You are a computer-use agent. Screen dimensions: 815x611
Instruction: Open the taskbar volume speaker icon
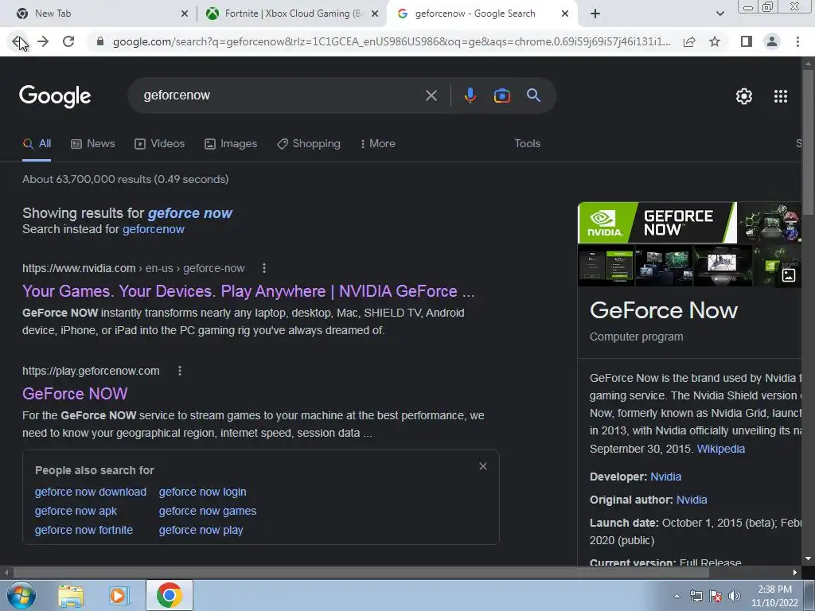[x=735, y=596]
